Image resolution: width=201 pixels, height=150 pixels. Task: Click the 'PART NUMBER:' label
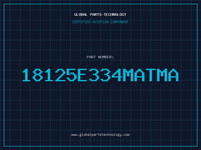pos(100,57)
